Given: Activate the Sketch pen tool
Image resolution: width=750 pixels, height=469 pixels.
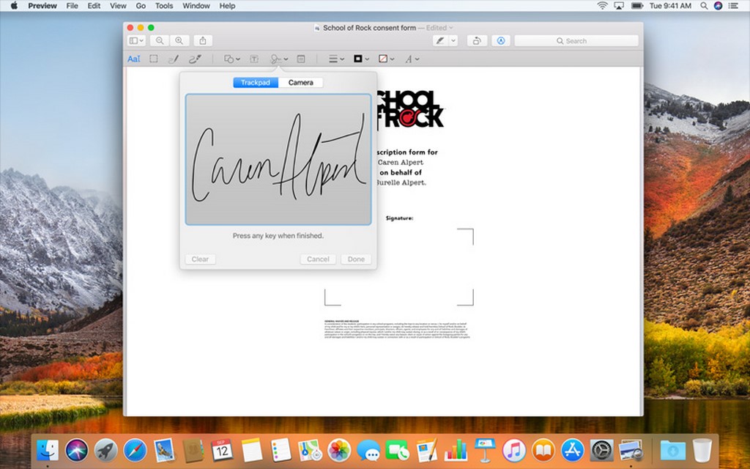Looking at the screenshot, I should point(174,59).
